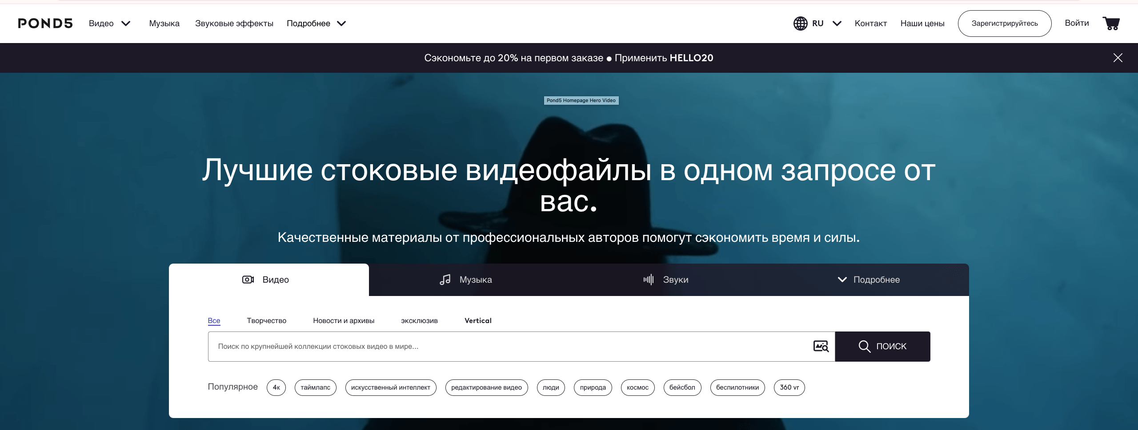Click the Зарегистрируйтесь button
Image resolution: width=1138 pixels, height=430 pixels.
pos(1004,24)
